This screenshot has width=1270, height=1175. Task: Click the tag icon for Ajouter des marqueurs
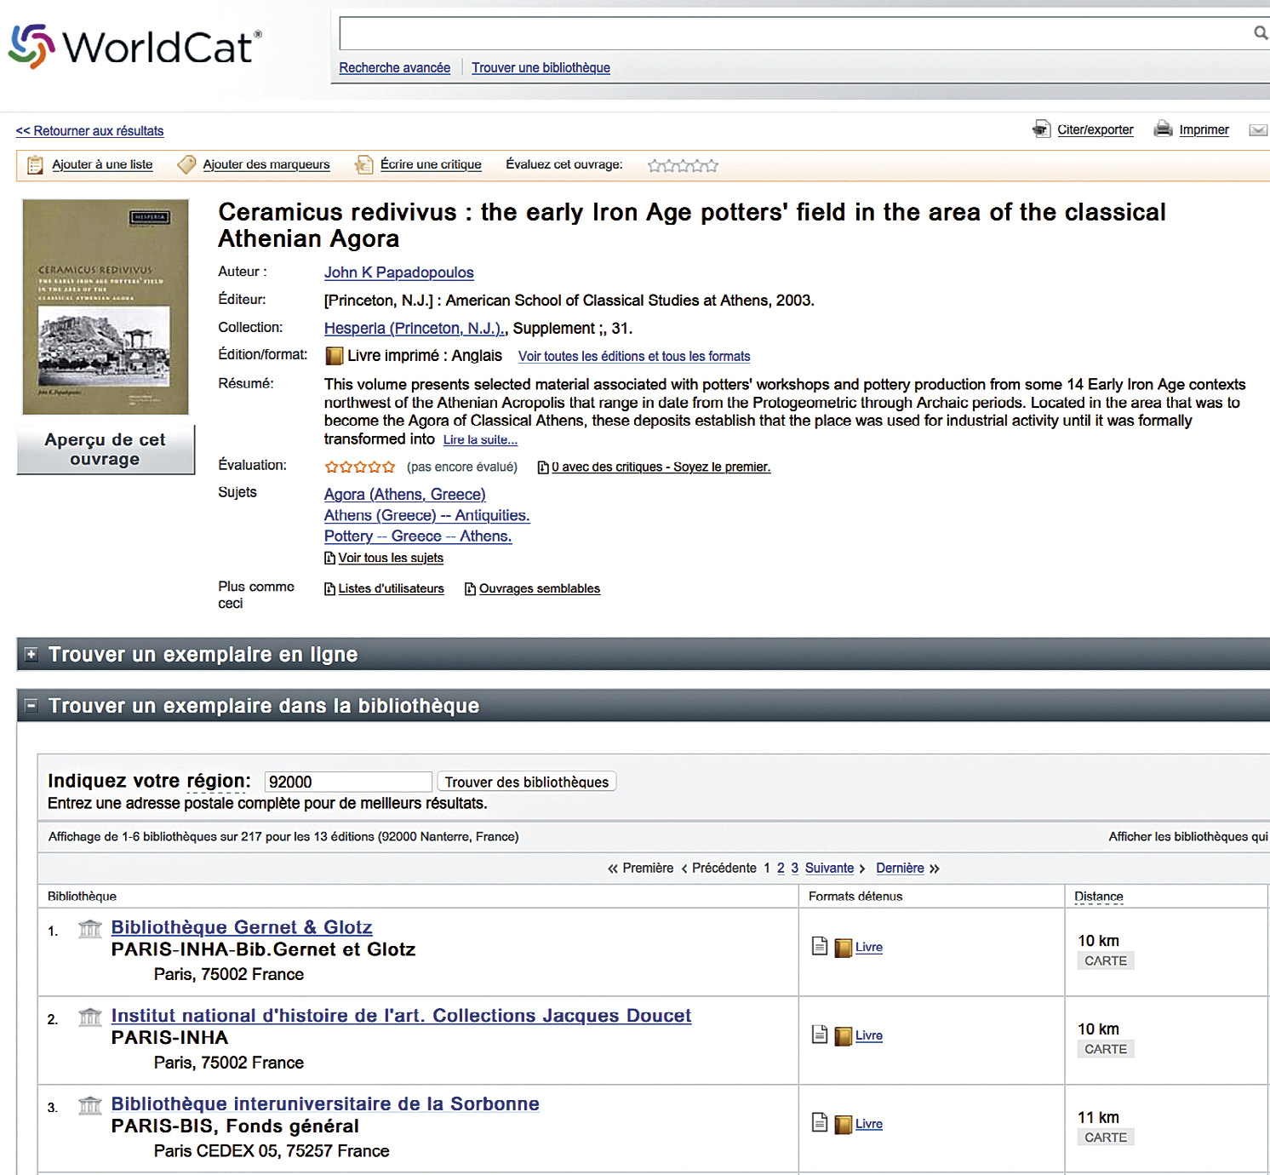click(x=186, y=165)
